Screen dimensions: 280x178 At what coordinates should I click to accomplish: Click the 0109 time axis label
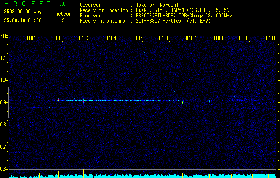pyautogui.click(x=244, y=38)
